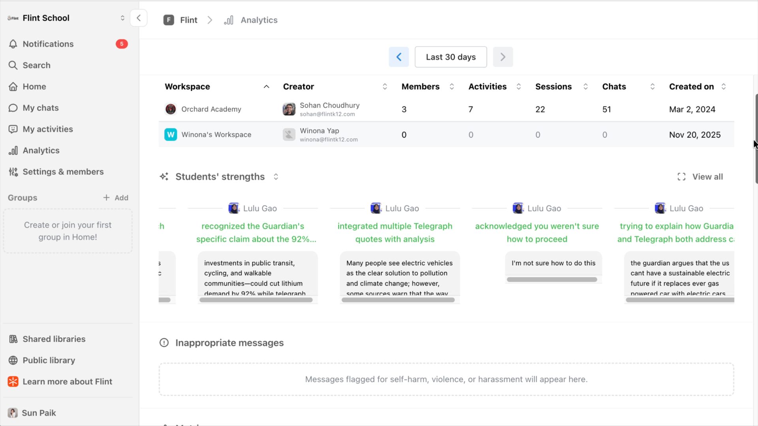The width and height of the screenshot is (758, 426).
Task: Open My chats bubble icon
Action: click(x=13, y=108)
